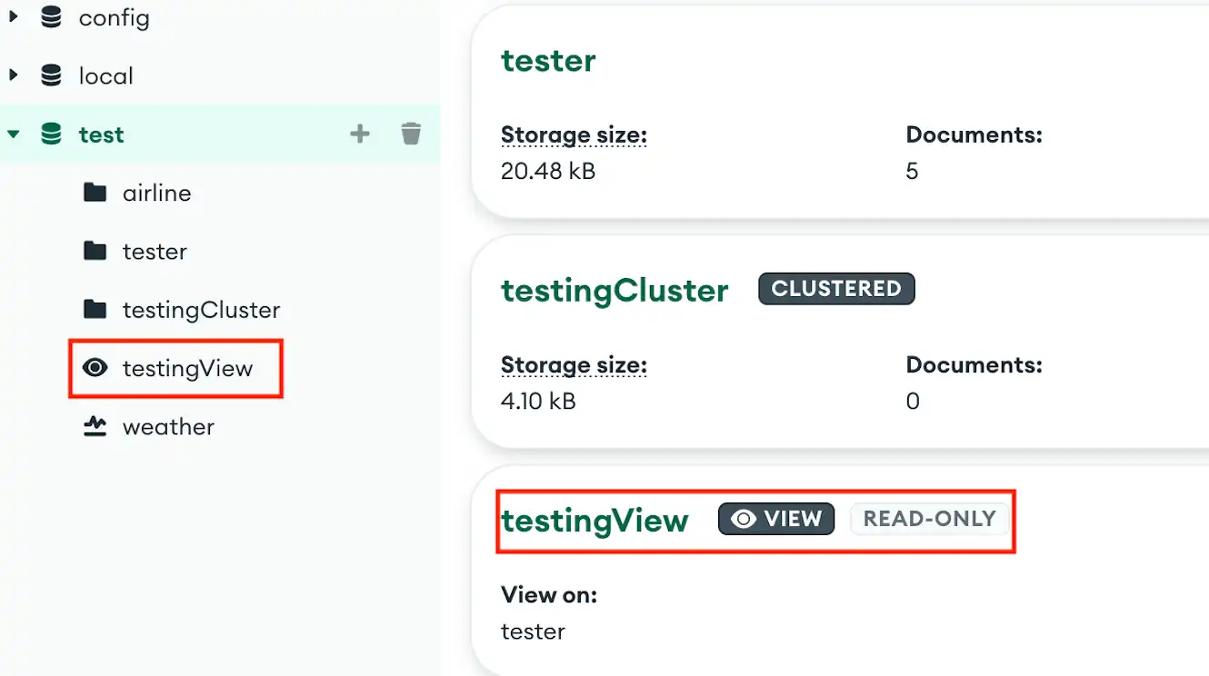
Task: Expand the local database tree
Action: tap(15, 75)
